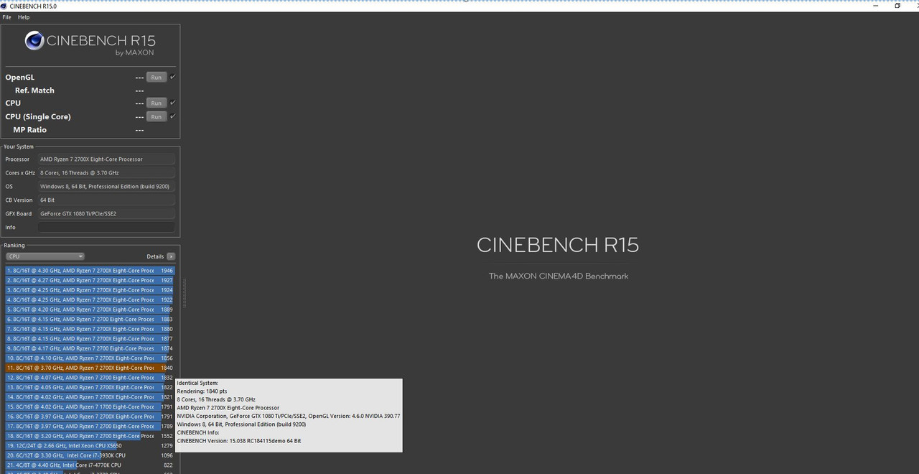Select ranking entry 4 scoring 1922
The height and width of the screenshot is (474, 919).
point(90,300)
